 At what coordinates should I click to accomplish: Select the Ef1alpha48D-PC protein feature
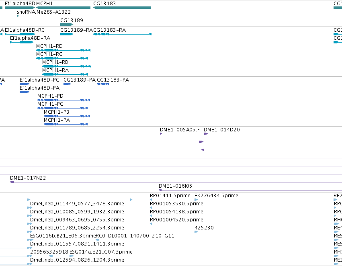pos(25,84)
